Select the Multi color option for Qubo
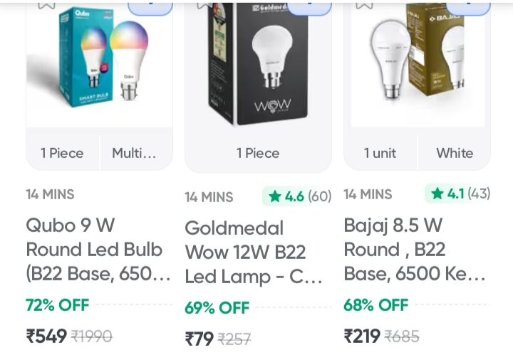 (x=134, y=153)
